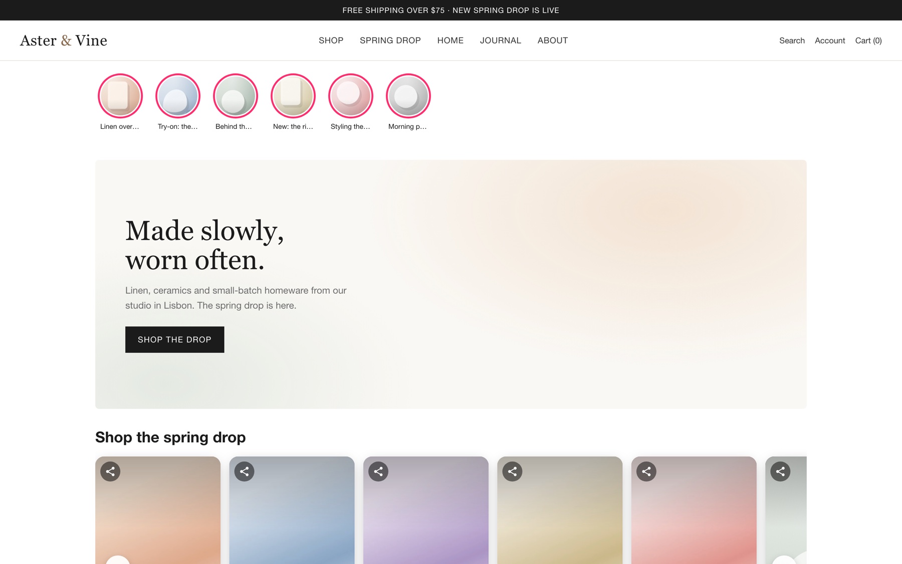Open the 'Styling the…' story circle
This screenshot has height=564, width=902.
coord(351,96)
